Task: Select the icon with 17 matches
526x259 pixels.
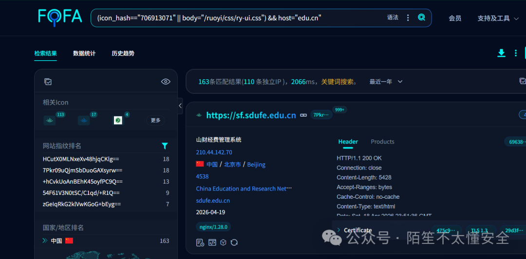Action: tap(84, 120)
